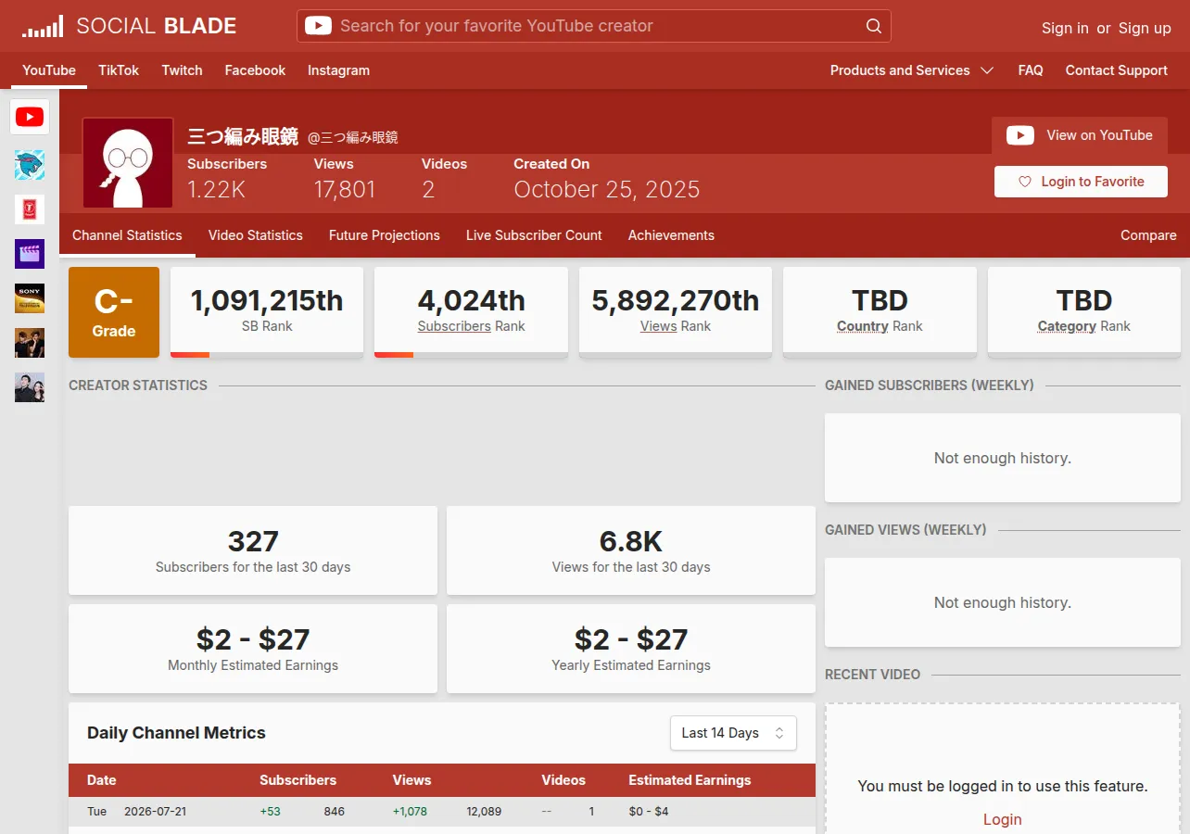The image size is (1190, 834).
Task: Click the Login to Favorite button
Action: pos(1081,182)
